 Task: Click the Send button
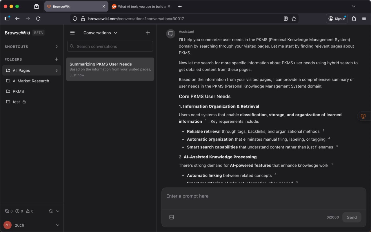click(352, 217)
